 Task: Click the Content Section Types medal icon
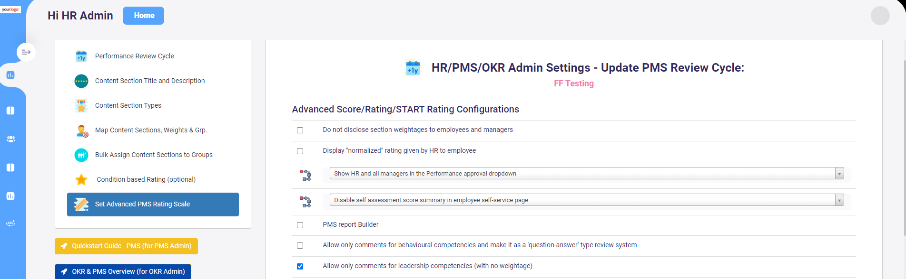pyautogui.click(x=81, y=105)
